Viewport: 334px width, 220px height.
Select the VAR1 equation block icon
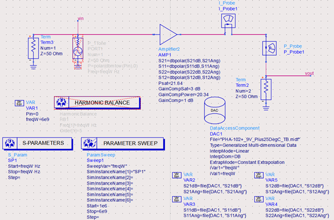click(19, 103)
